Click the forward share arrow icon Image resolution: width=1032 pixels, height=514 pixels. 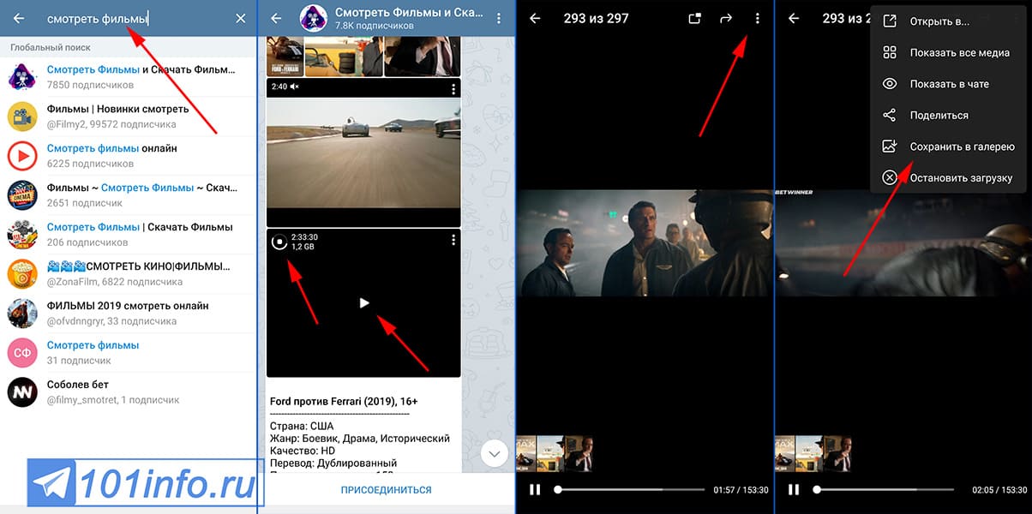coord(726,18)
